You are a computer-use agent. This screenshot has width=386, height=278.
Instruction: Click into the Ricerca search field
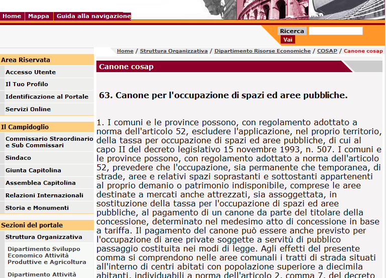pos(335,31)
